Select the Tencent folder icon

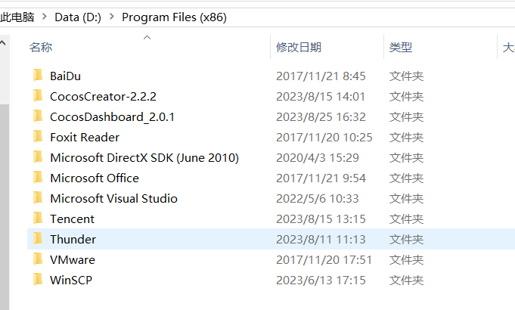pyautogui.click(x=37, y=219)
